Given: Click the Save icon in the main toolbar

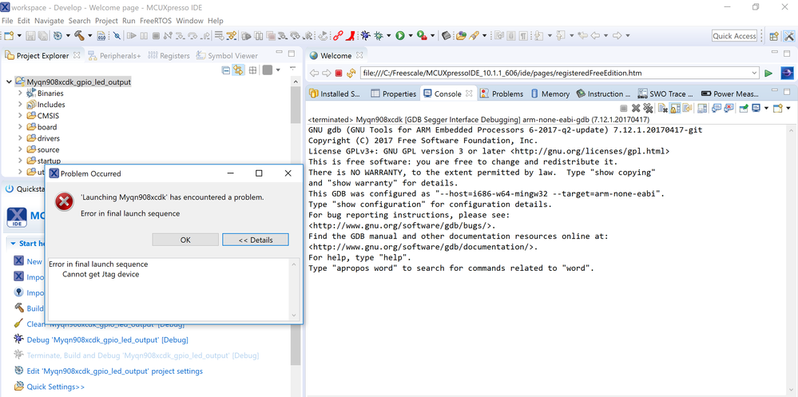Looking at the screenshot, I should (30, 36).
